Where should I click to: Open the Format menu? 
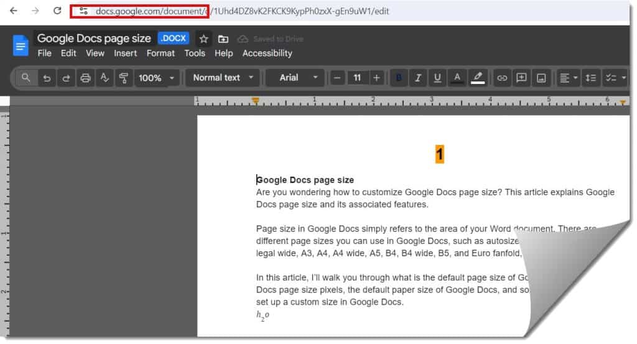(160, 53)
